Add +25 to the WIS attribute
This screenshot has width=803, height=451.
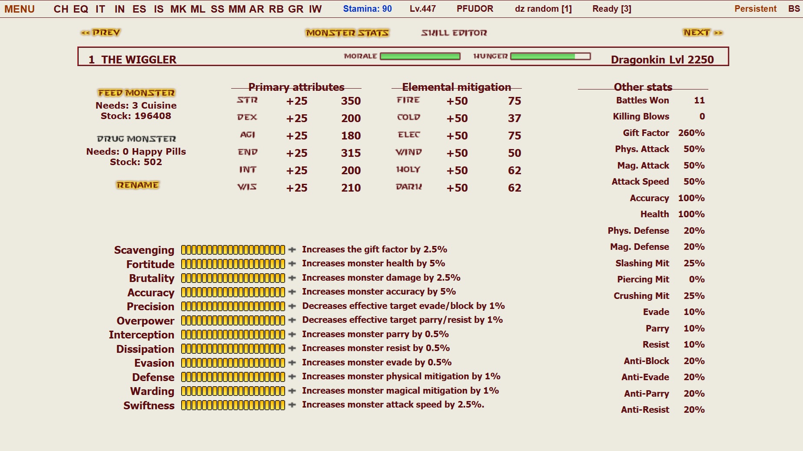(x=296, y=188)
